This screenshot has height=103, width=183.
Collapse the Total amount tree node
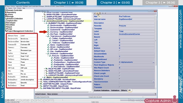pos(46,36)
